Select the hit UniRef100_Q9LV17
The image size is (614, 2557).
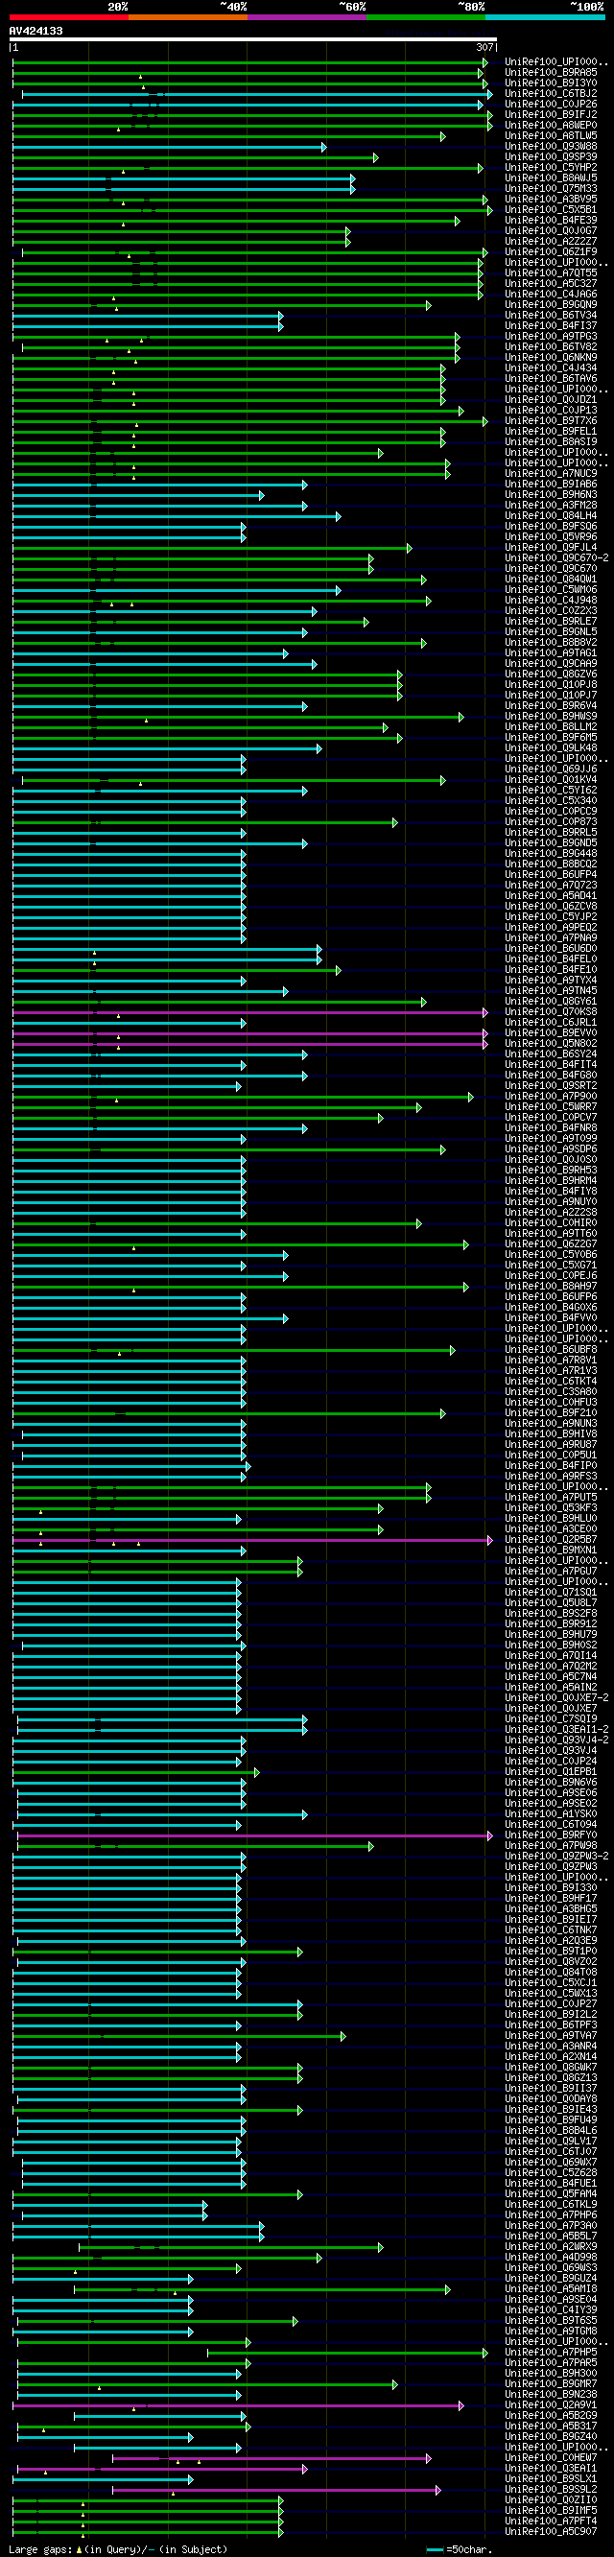pos(551,2143)
